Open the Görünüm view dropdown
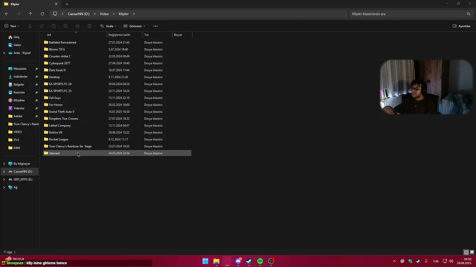Image resolution: width=476 pixels, height=267 pixels. pos(134,26)
